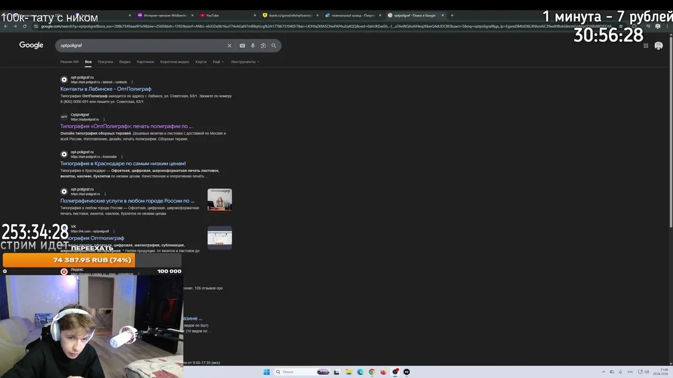Expand the Ещё search filter menu
Screen dimensions: 673x378
click(x=218, y=62)
